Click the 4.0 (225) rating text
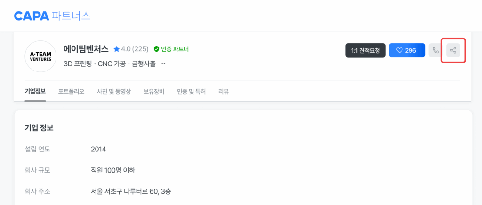Screen dimensions: 482x205 135,49
